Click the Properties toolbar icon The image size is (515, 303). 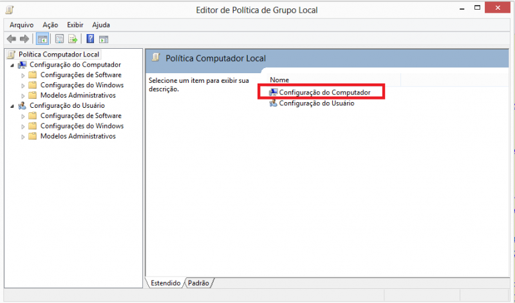59,39
